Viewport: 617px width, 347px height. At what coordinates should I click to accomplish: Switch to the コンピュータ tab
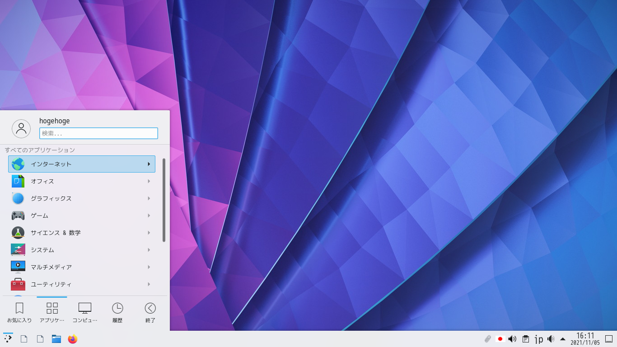click(85, 313)
